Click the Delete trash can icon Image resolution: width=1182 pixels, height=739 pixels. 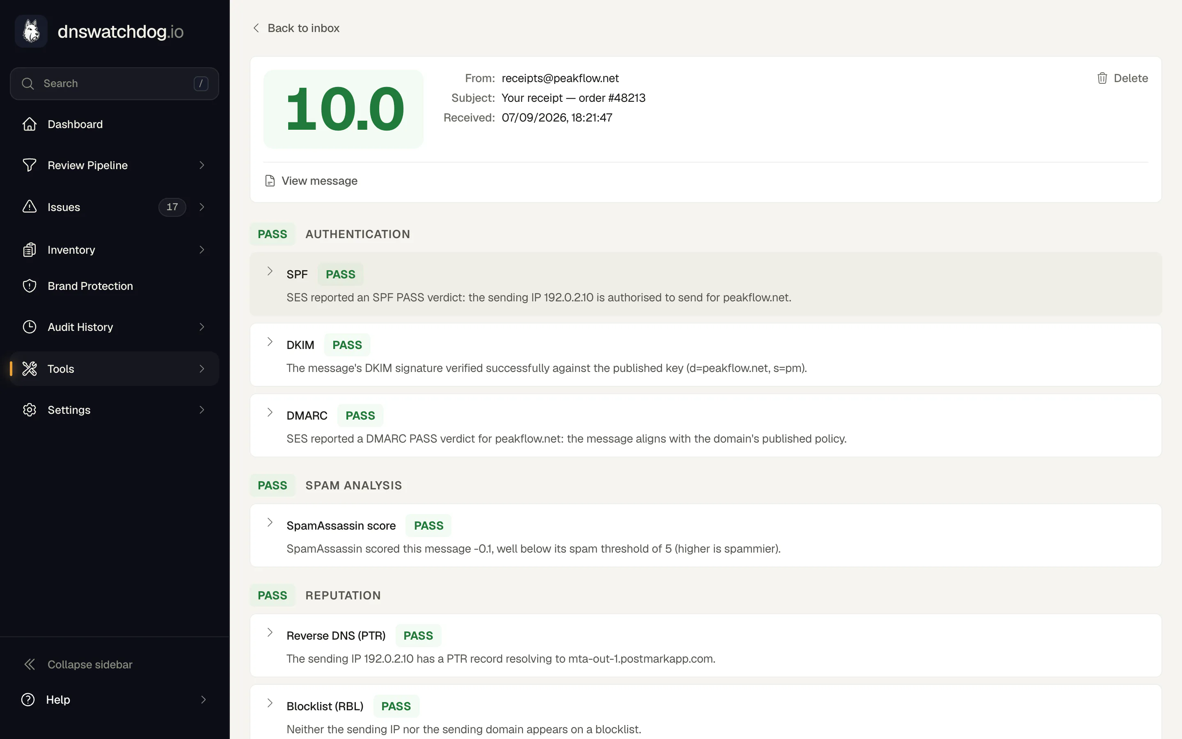click(1102, 78)
